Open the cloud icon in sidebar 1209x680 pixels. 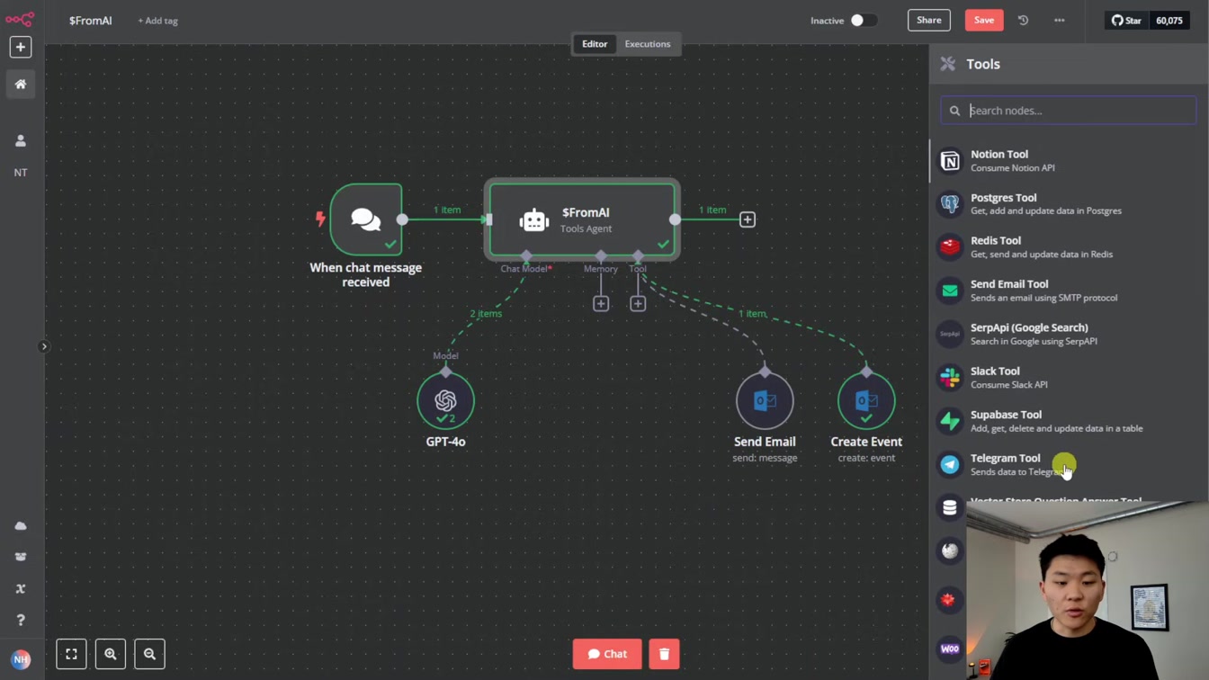click(20, 525)
